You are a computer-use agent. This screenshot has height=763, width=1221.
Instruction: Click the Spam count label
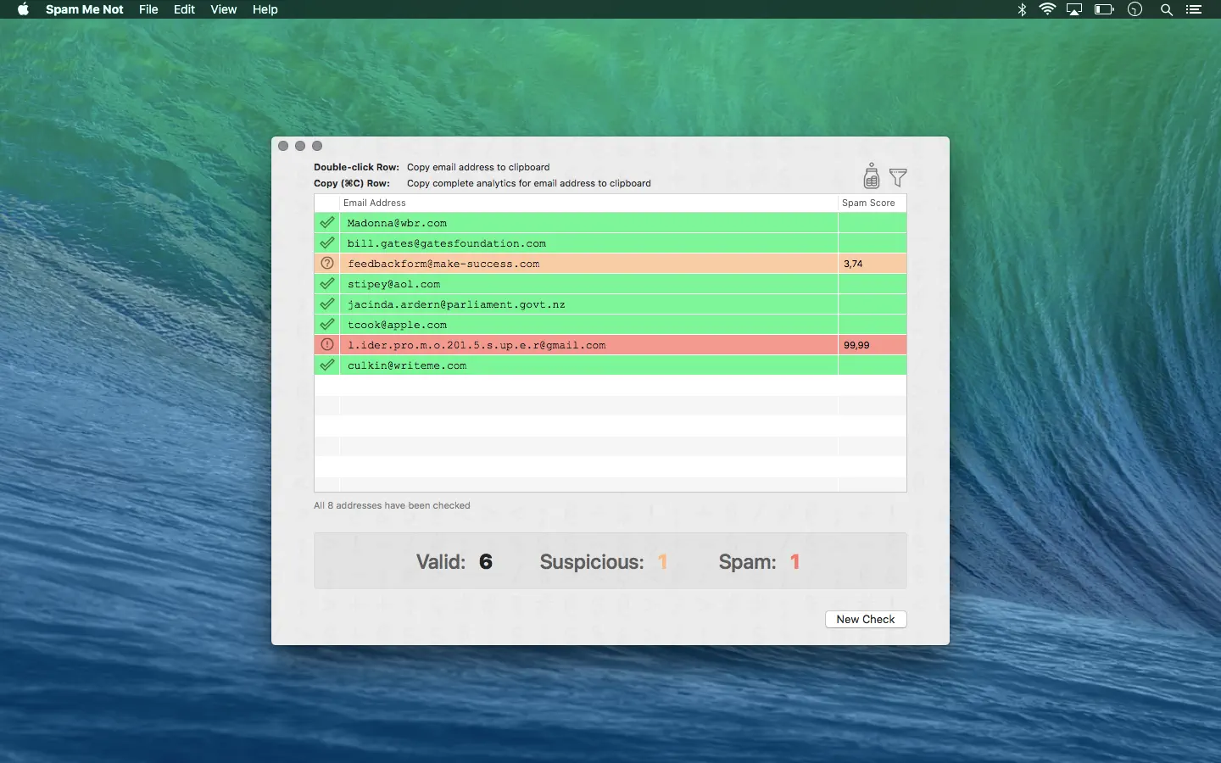(x=747, y=562)
